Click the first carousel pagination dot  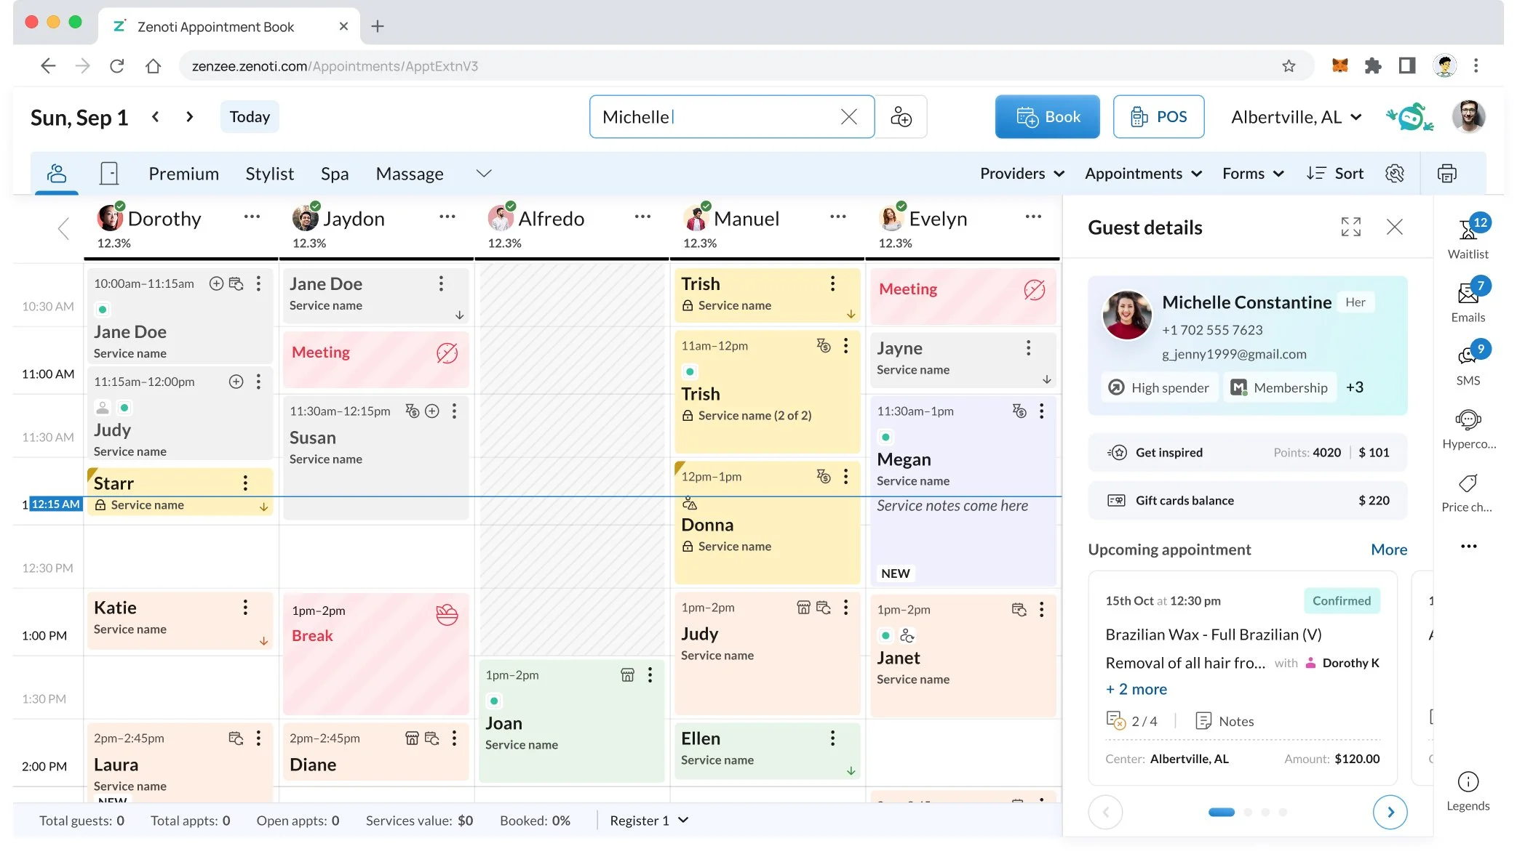click(x=1221, y=812)
